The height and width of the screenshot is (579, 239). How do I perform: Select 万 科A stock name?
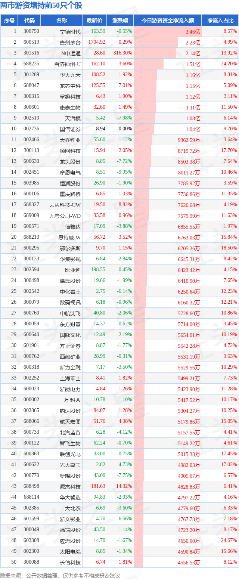pyautogui.click(x=72, y=400)
